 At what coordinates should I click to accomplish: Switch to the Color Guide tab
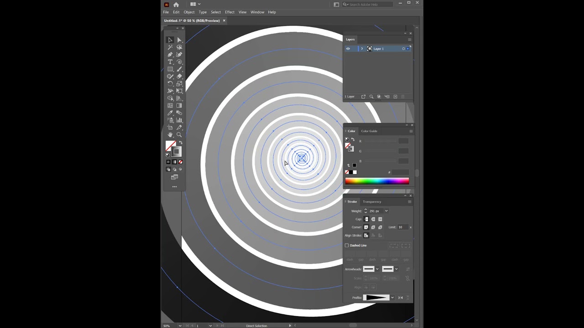coord(369,131)
